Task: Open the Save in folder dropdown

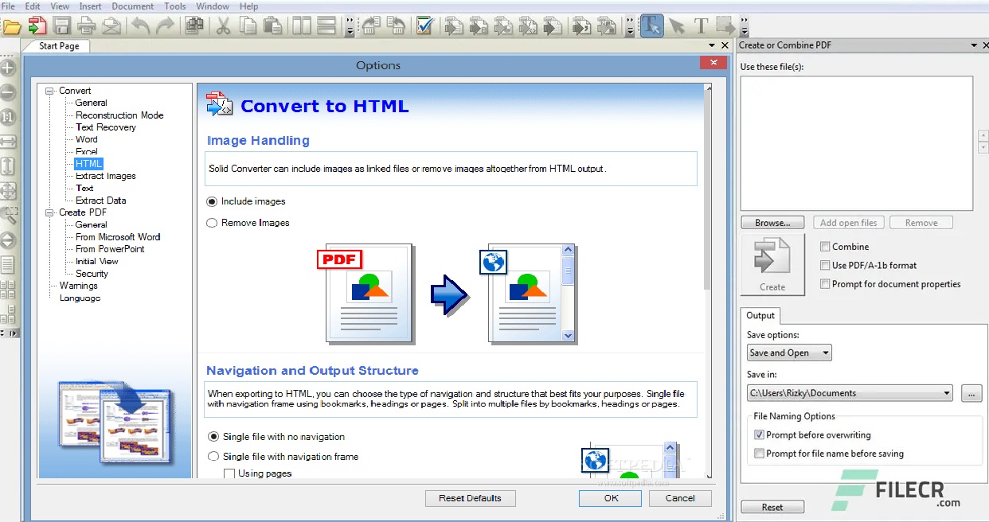Action: click(x=948, y=392)
